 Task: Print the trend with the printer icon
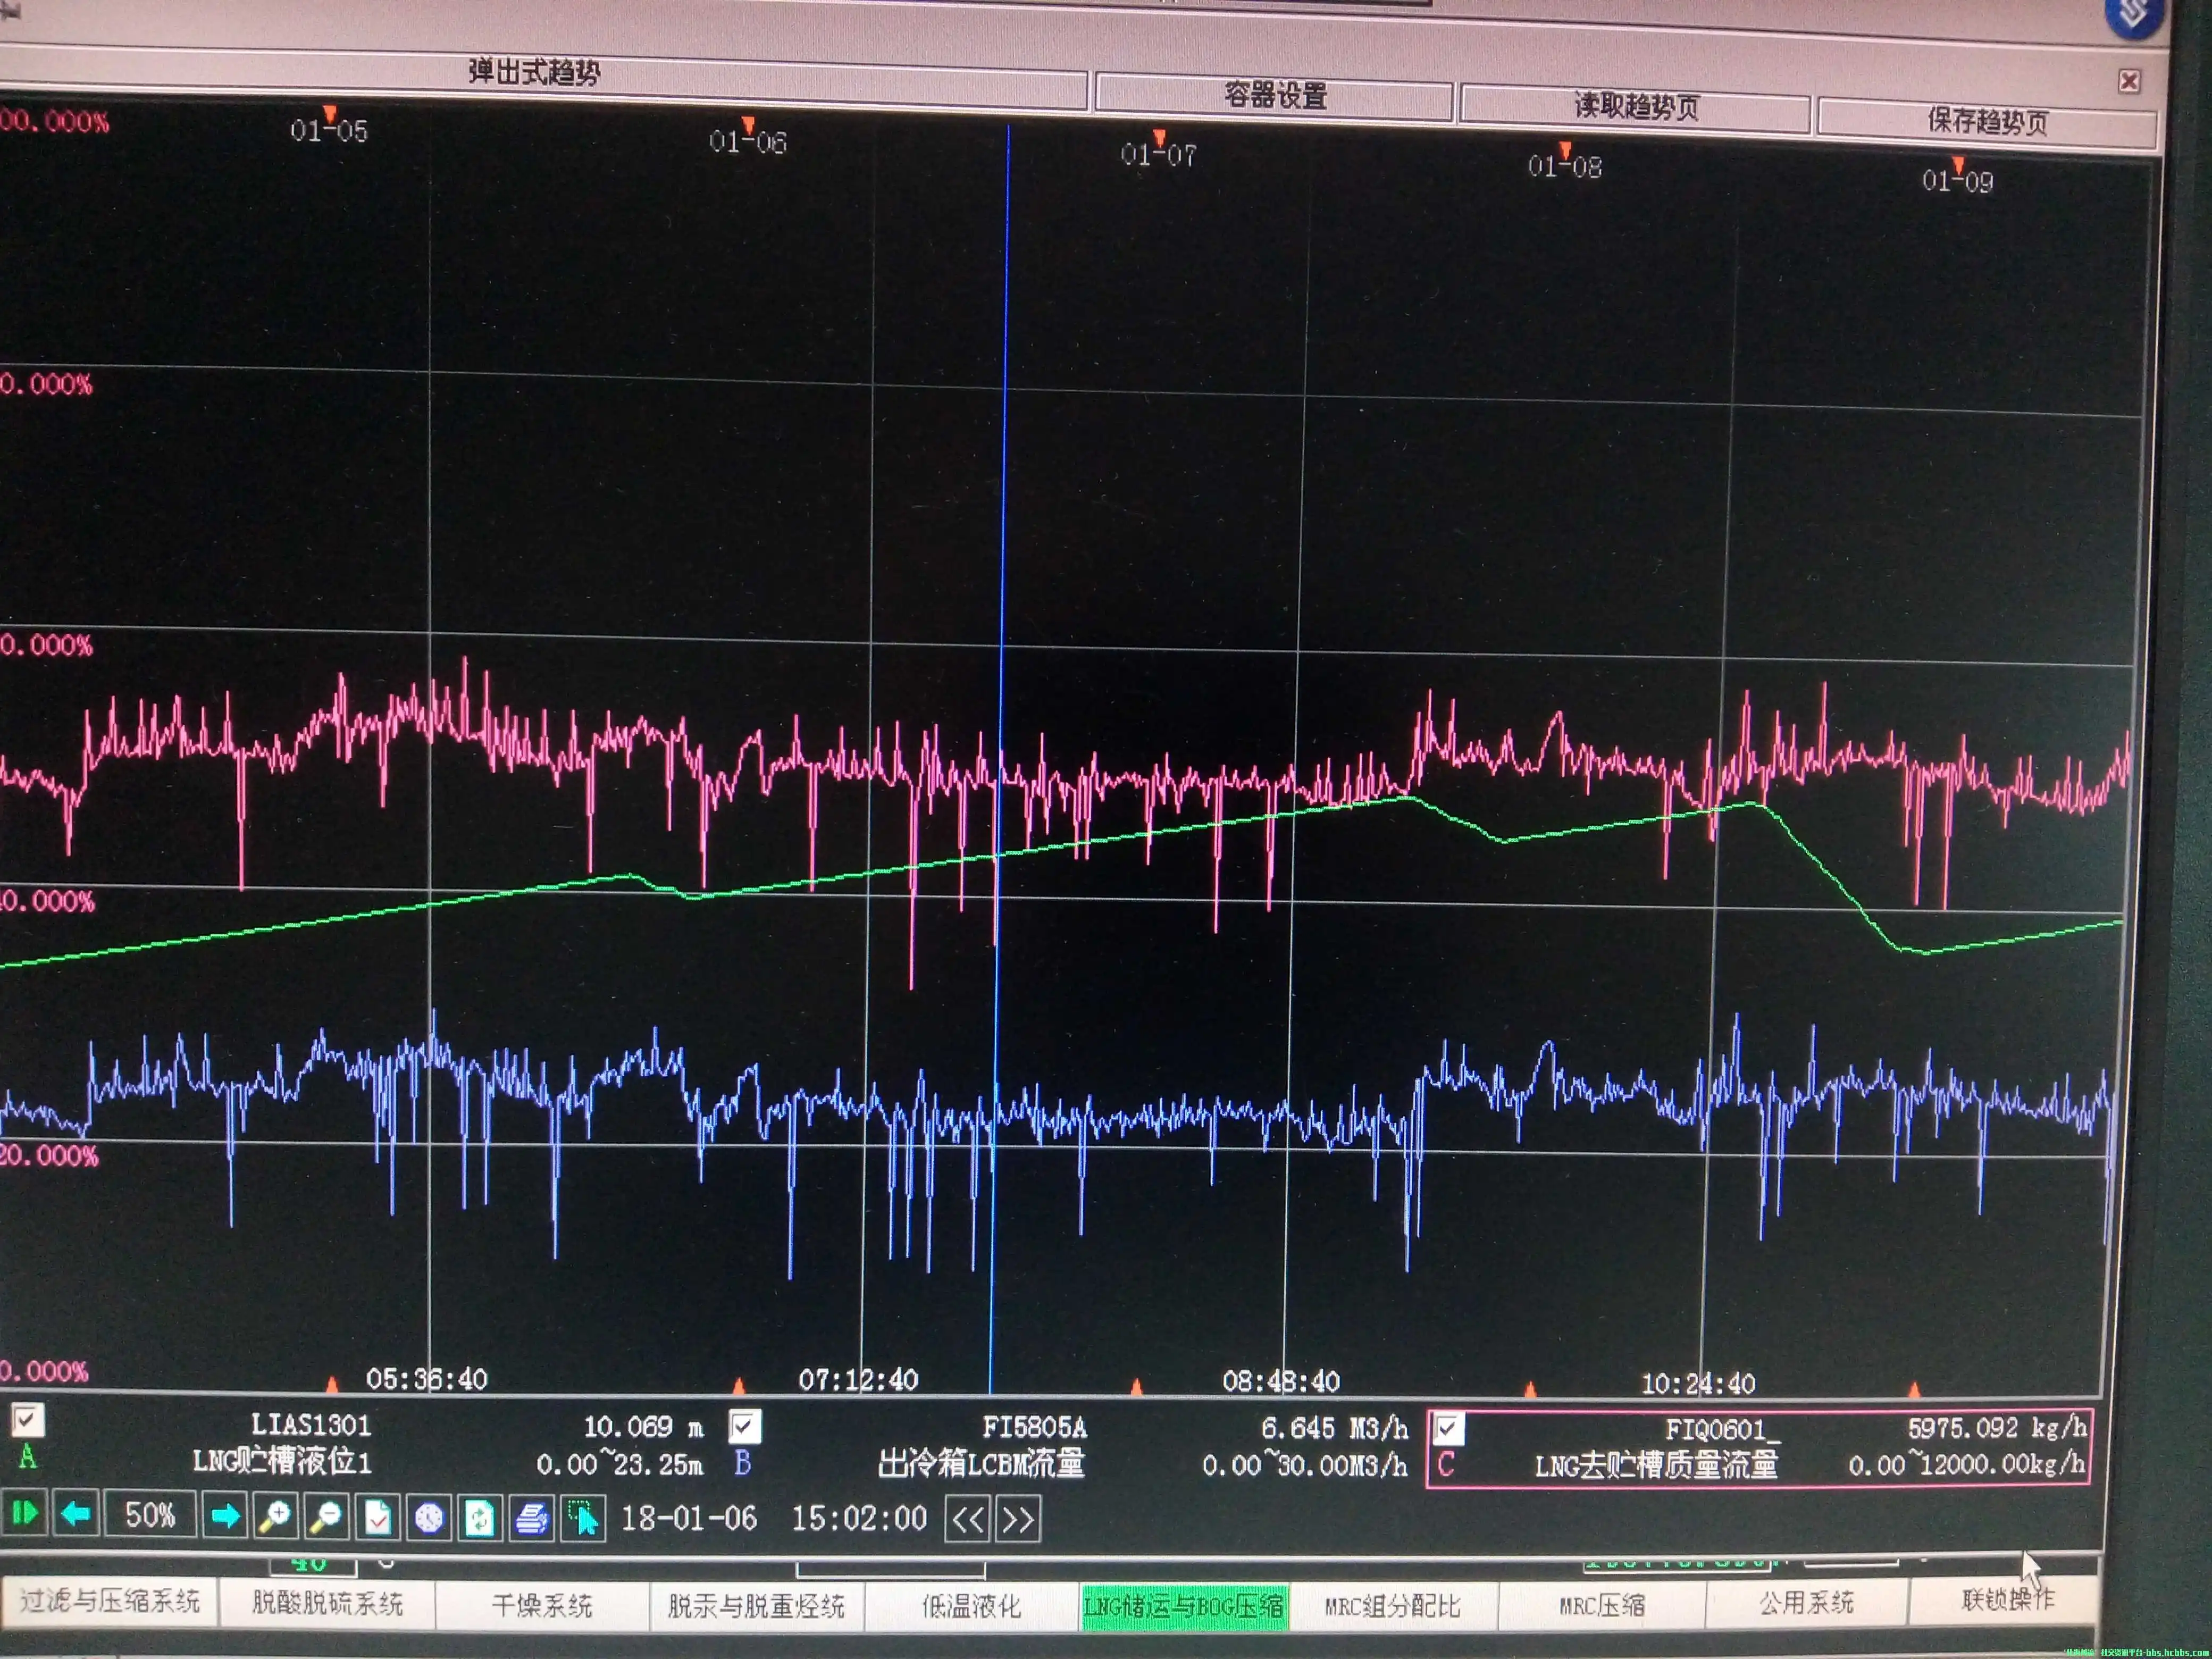(x=532, y=1520)
